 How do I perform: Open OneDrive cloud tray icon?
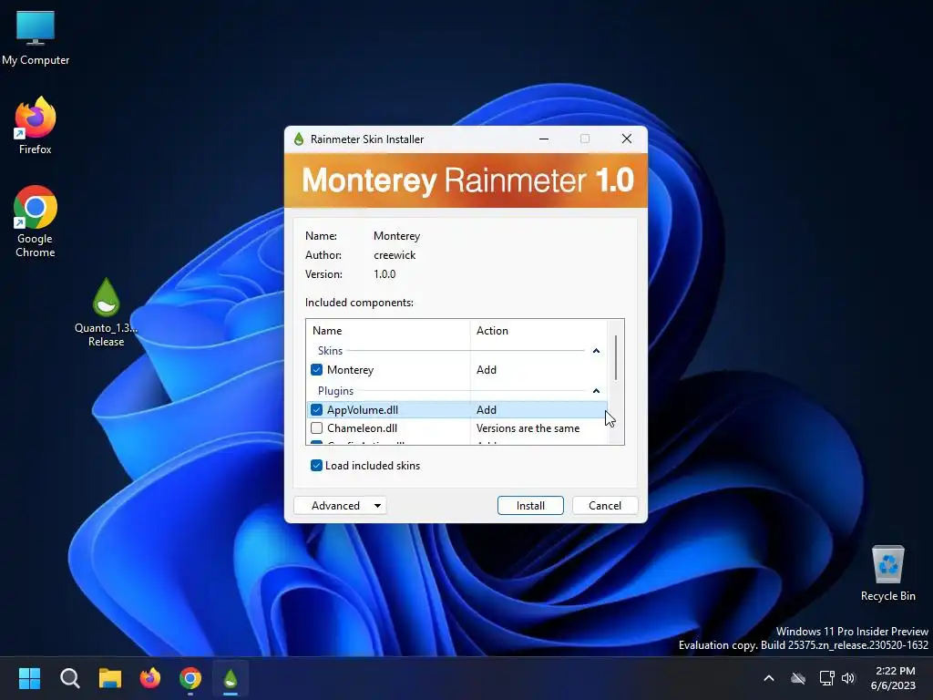point(798,678)
